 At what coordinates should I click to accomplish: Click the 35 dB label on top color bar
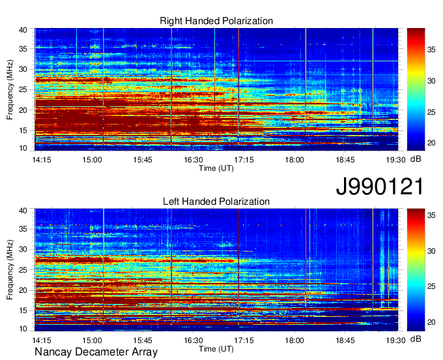(431, 50)
